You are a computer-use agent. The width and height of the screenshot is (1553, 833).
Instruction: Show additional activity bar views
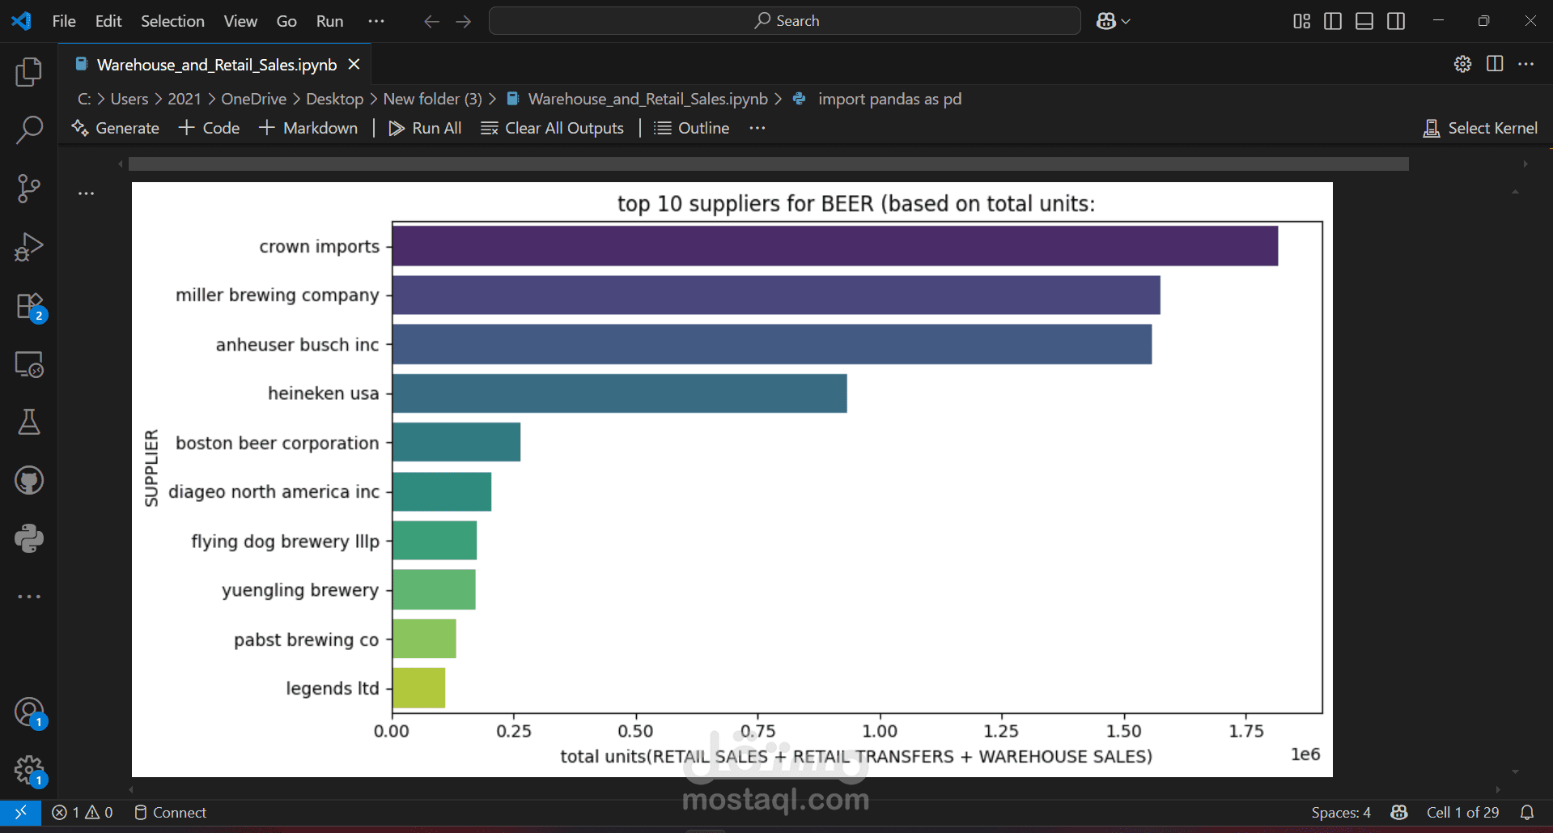(29, 597)
